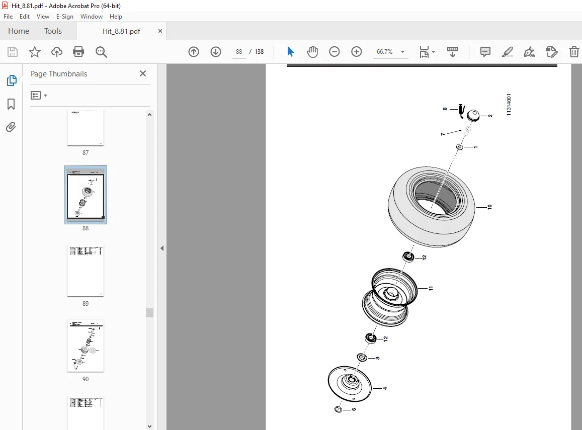Click the upload to cloud icon

coord(57,52)
